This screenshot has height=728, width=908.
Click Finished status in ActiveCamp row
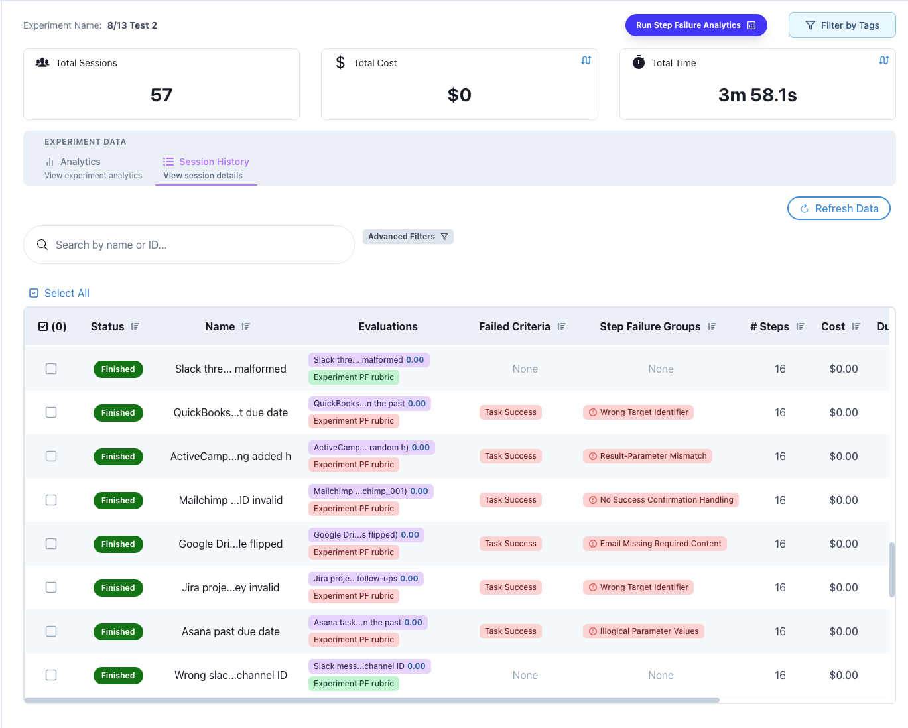(x=118, y=456)
